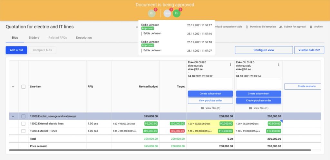Check the 15002 External electric lines checkbox
Screen dimensions: 330x160
pos(23,124)
